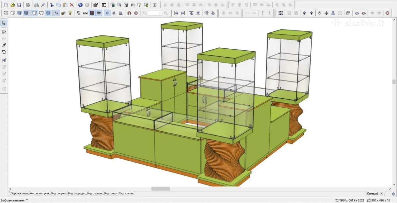
Task: Switch to the Вид сверху tab
Action: [x=58, y=193]
